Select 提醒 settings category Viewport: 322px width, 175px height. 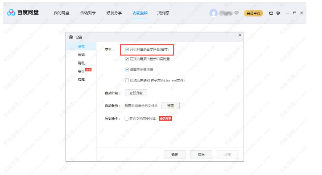(x=81, y=79)
